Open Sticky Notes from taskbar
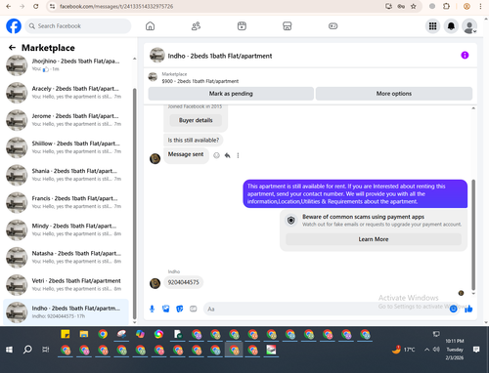The height and width of the screenshot is (373, 489). (66, 334)
